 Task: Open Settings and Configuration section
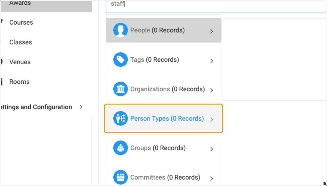click(x=36, y=107)
